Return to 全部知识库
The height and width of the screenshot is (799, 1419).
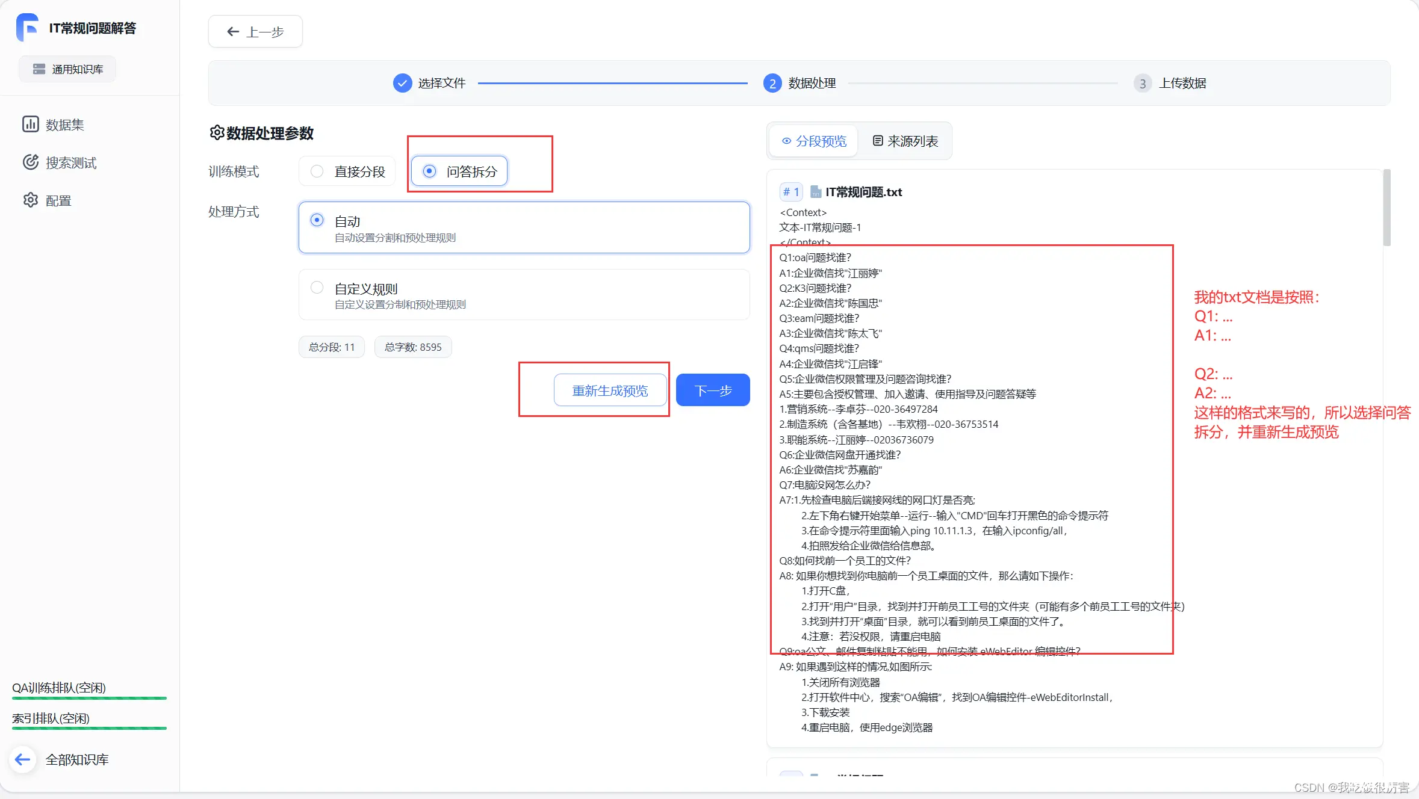pos(77,759)
